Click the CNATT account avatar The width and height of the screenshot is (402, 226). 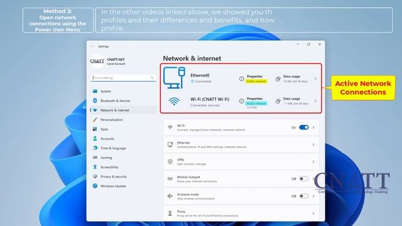[x=97, y=62]
